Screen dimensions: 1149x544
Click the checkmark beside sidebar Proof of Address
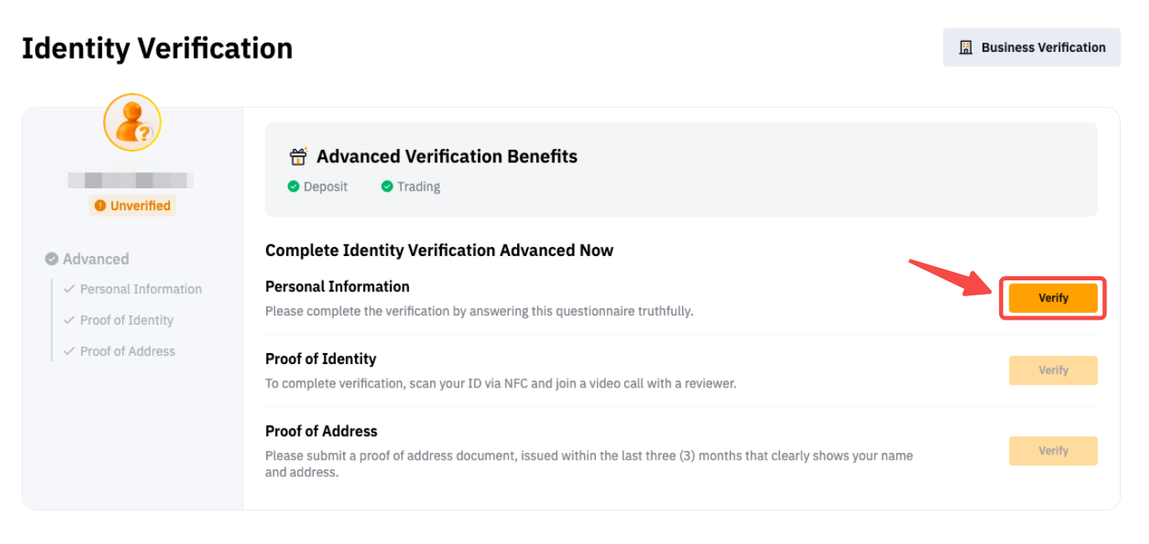tap(69, 352)
